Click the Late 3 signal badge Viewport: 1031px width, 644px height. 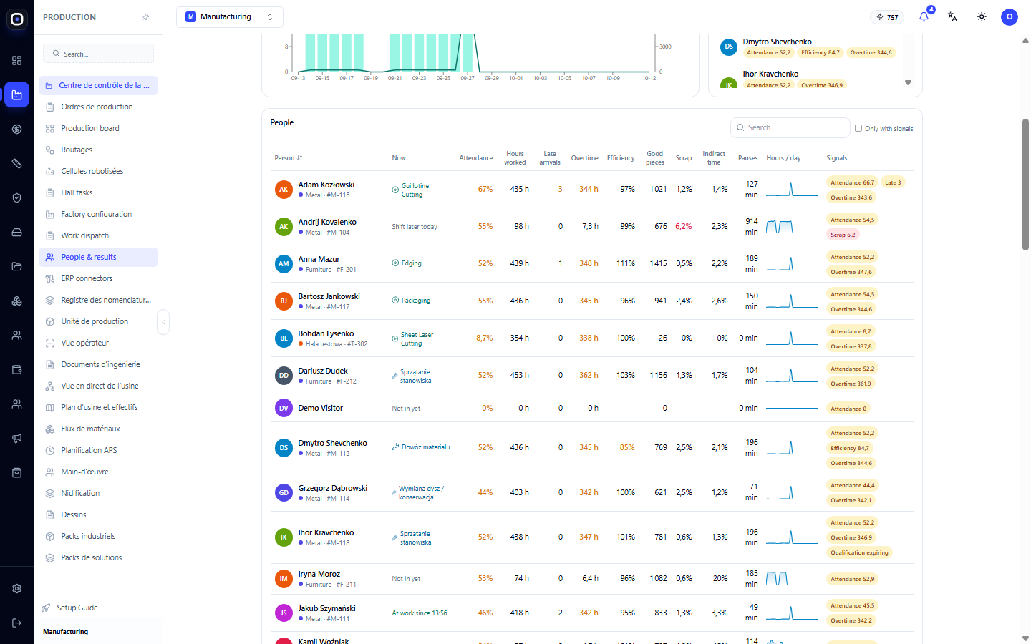pyautogui.click(x=893, y=182)
